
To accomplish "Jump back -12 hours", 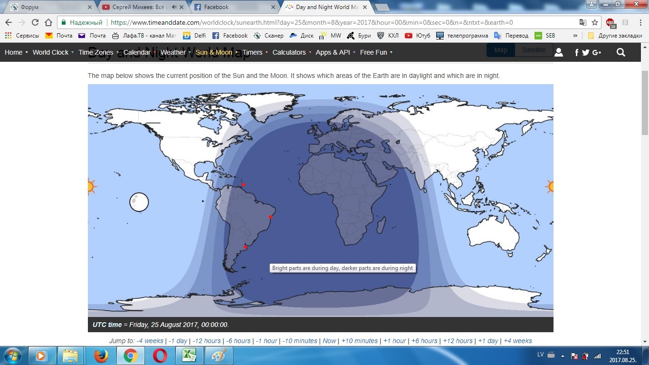I will [x=206, y=341].
